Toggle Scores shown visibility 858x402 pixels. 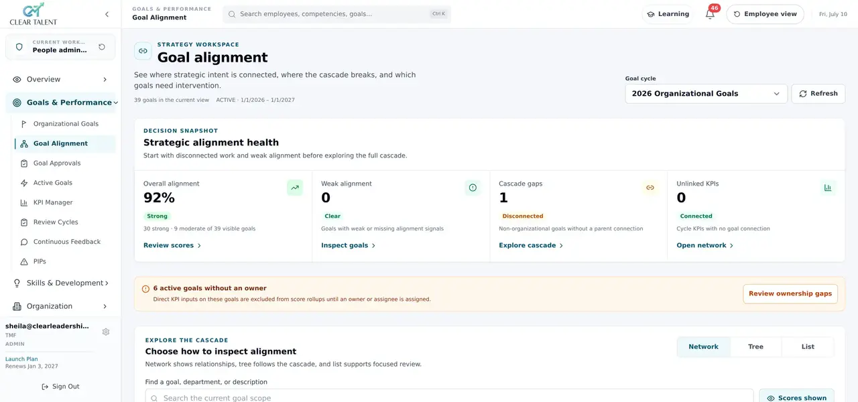click(x=796, y=397)
